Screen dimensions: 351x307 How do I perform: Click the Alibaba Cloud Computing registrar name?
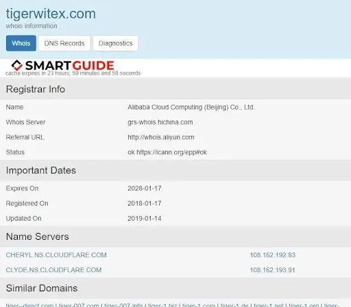[191, 107]
